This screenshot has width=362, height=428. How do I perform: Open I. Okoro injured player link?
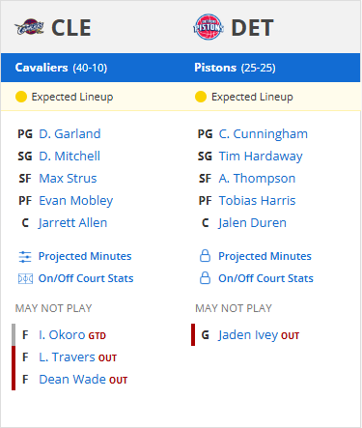(62, 335)
